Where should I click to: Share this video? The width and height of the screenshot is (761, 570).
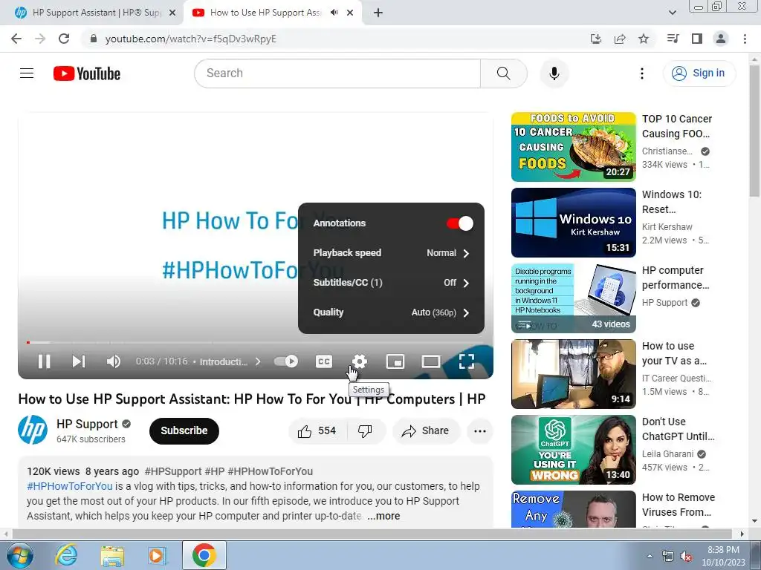click(426, 431)
